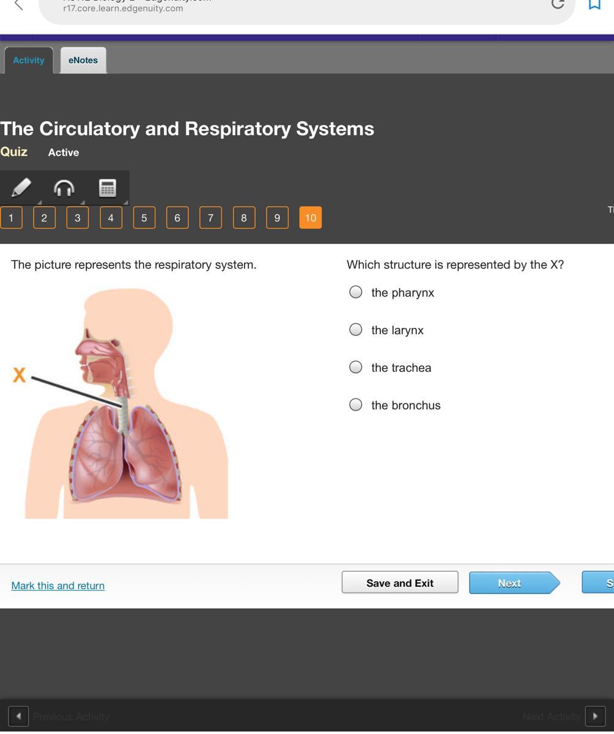Tap the browser bookmark icon
This screenshot has width=614, height=734.
coord(594,4)
